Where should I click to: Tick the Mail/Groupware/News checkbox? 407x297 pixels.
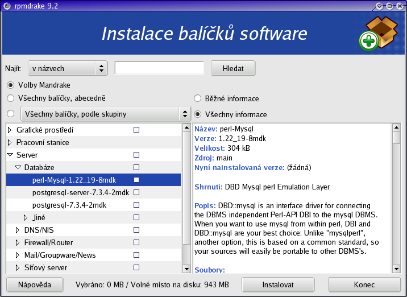click(136, 255)
